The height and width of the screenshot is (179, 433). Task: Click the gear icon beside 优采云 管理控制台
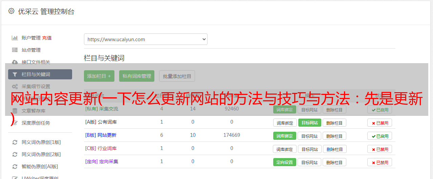click(11, 11)
